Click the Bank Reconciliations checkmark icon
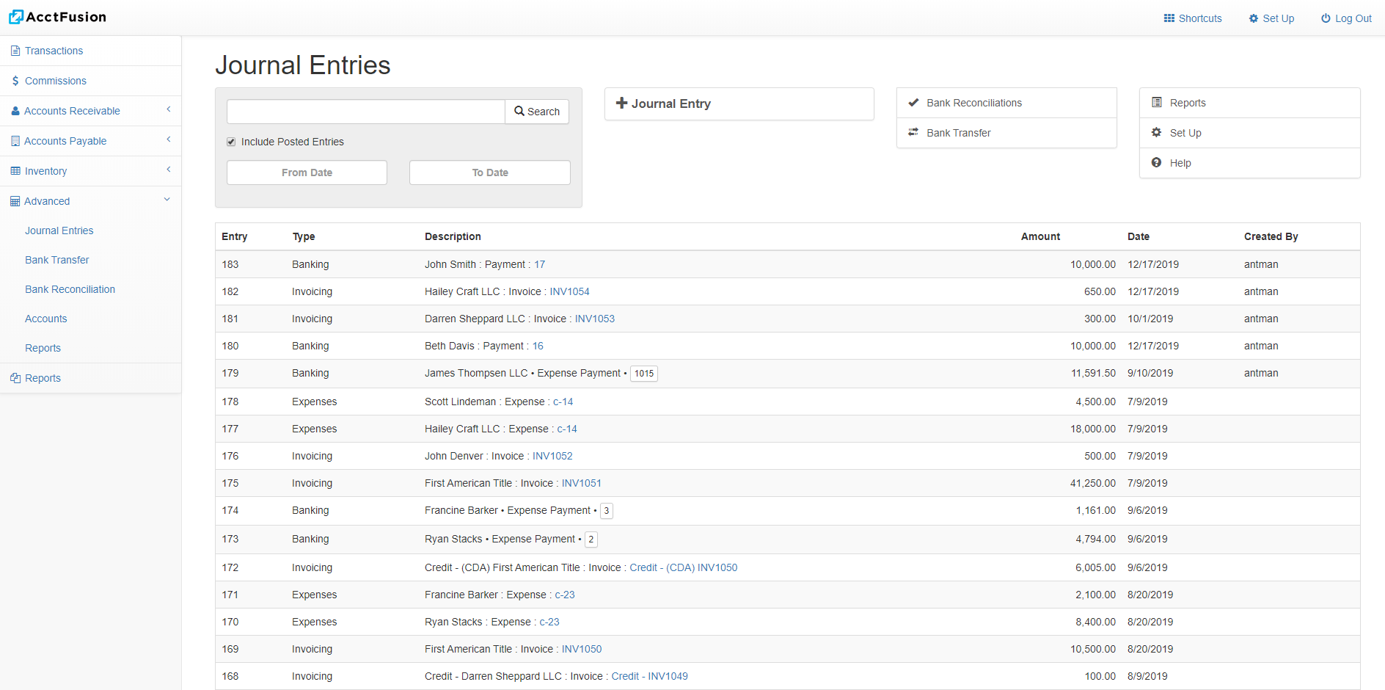Image resolution: width=1385 pixels, height=690 pixels. pos(913,103)
